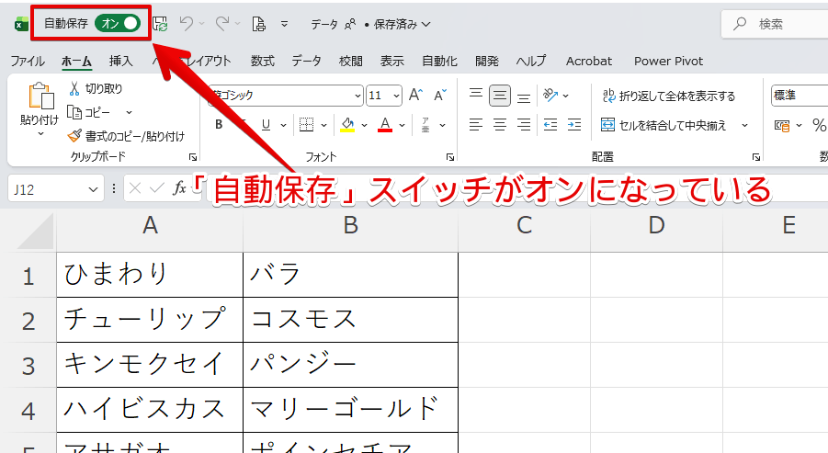
Task: Open the underline style dropdown
Action: pyautogui.click(x=284, y=126)
